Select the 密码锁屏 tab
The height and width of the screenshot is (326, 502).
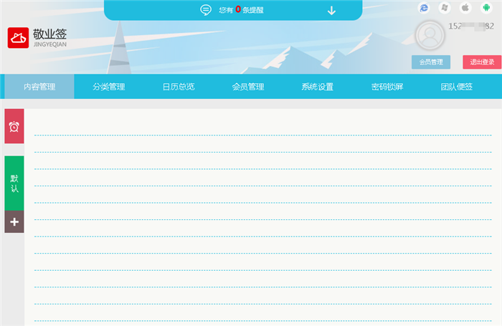coord(387,87)
